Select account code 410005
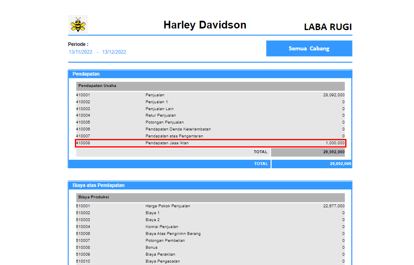This screenshot has height=265, width=414. click(83, 122)
